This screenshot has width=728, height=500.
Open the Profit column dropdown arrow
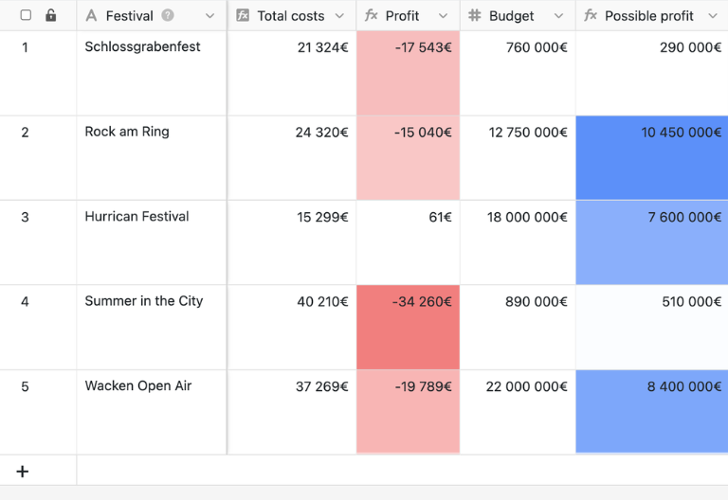pyautogui.click(x=443, y=16)
